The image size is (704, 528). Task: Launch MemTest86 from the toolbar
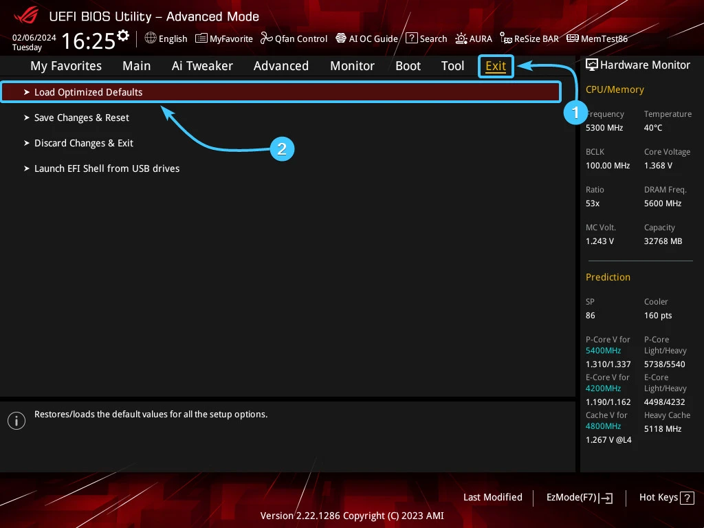point(597,39)
